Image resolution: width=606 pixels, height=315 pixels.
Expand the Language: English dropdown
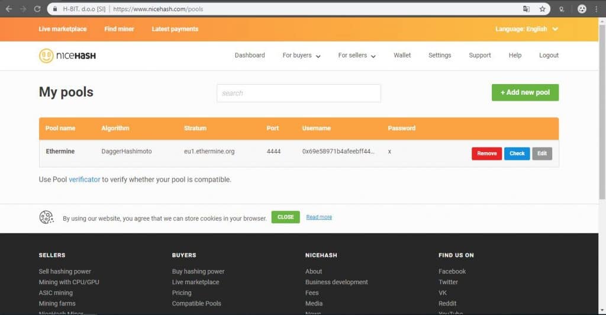pos(527,29)
